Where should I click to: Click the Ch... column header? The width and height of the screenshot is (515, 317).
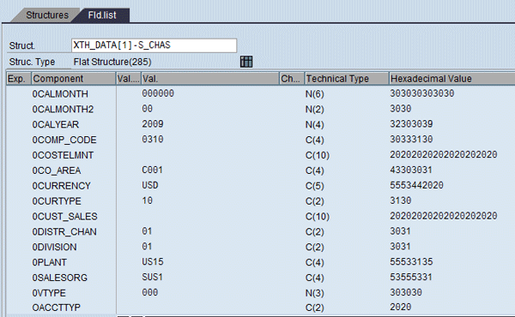click(x=292, y=79)
